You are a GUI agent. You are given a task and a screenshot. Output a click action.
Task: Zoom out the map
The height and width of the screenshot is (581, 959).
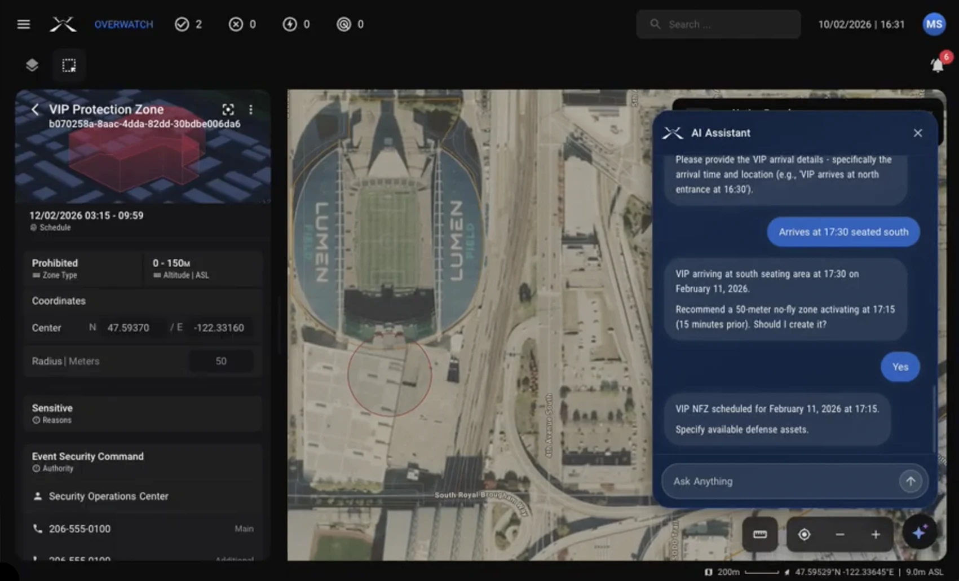[x=840, y=534]
